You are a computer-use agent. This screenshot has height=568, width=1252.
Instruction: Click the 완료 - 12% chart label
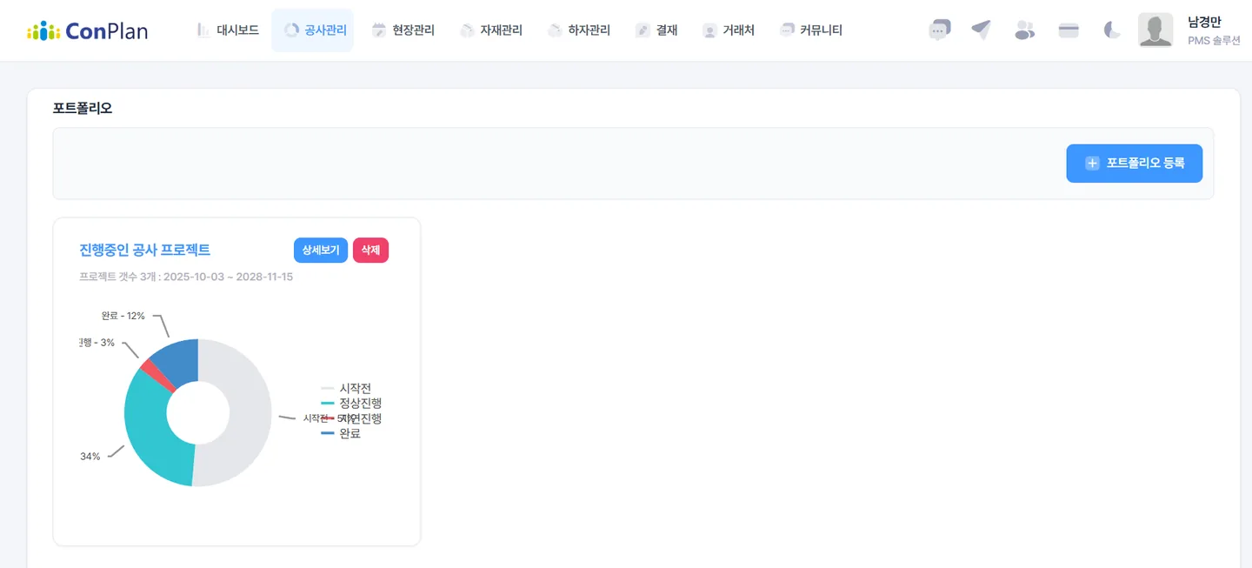(x=123, y=316)
